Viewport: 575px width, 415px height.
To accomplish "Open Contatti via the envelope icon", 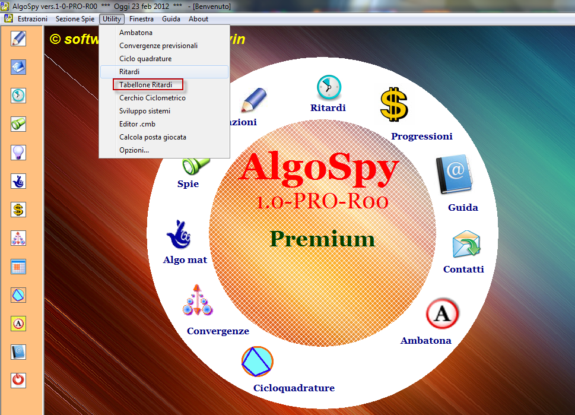I will 466,244.
